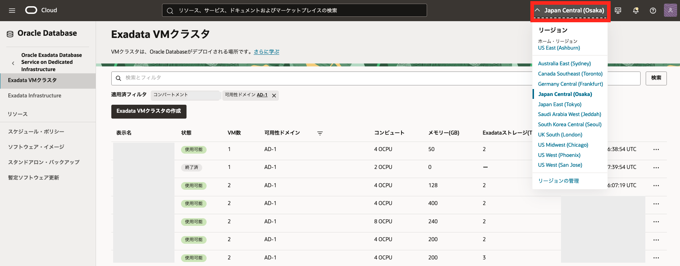Open Exadata Infrastructure in the sidebar
680x266 pixels.
(x=35, y=96)
